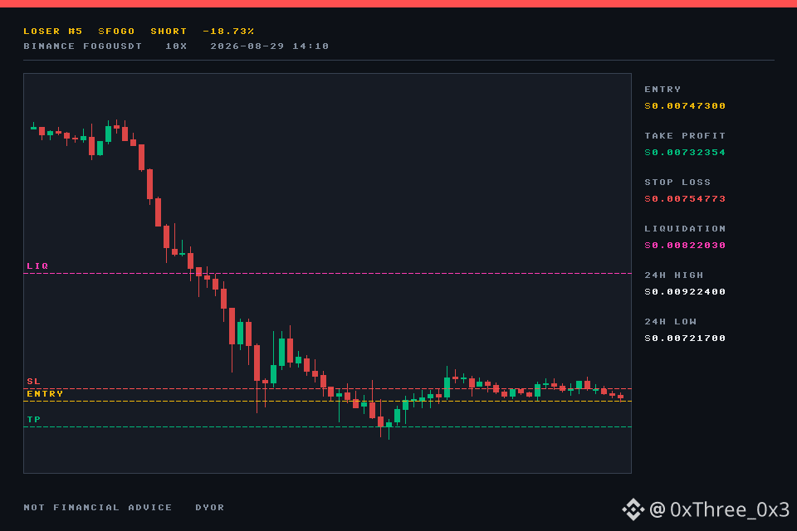Click the ENTRY line label on chart
797x531 pixels.
click(45, 394)
